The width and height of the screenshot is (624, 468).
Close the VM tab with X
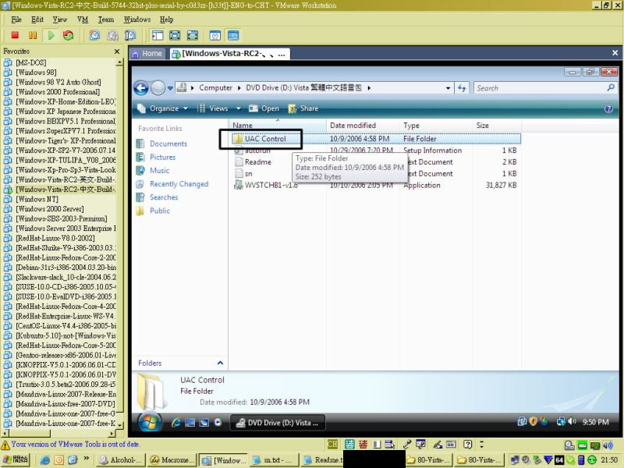pos(615,53)
